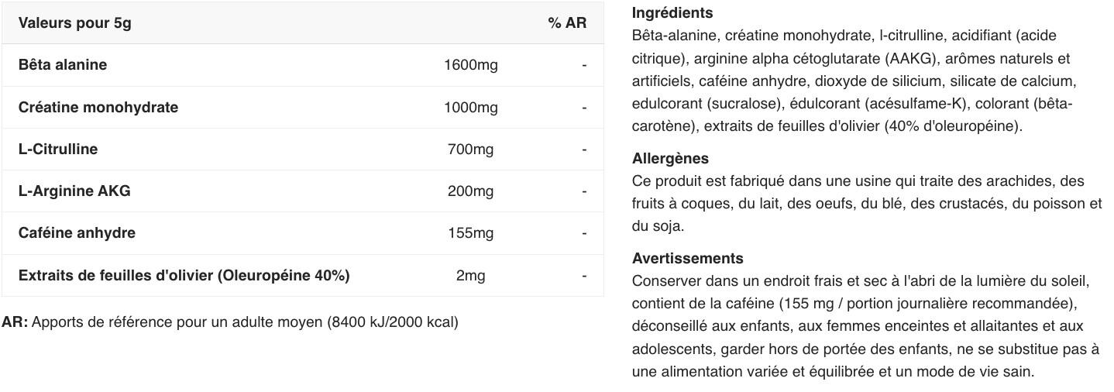This screenshot has height=392, width=1114.
Task: Click the 1600mg value for Bêta alanine
Action: click(x=470, y=65)
